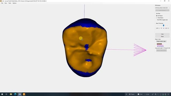Toggle the recorder microphone icon
Image resolution: width=171 pixels, height=96 pixels.
point(163,94)
